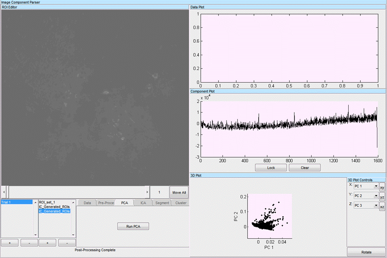Click the ROI Editor frame slider track
387x258 pixels.
(77, 192)
